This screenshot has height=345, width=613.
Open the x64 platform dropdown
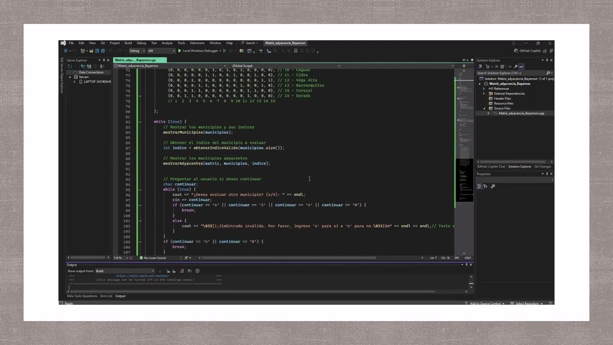(x=161, y=51)
